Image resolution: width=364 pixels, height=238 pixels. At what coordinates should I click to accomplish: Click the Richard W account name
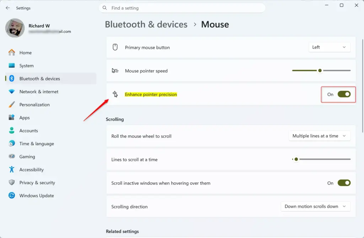(x=39, y=26)
